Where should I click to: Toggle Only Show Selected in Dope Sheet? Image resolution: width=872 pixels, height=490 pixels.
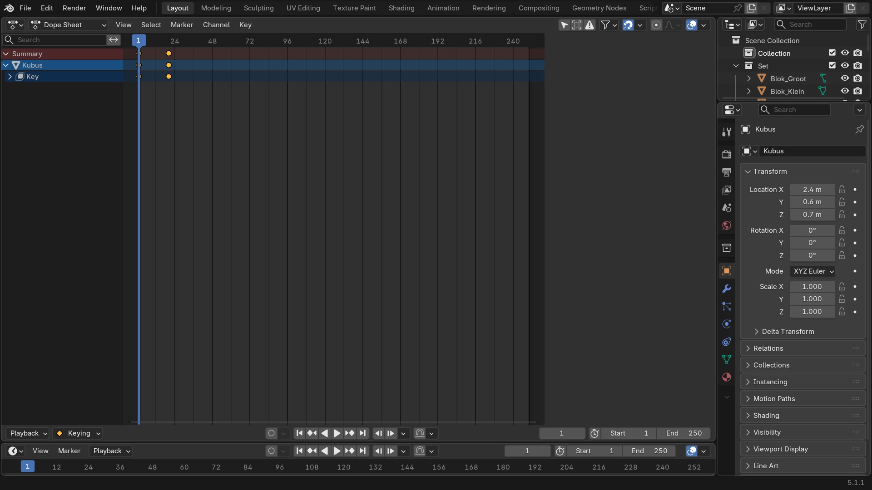coord(564,25)
